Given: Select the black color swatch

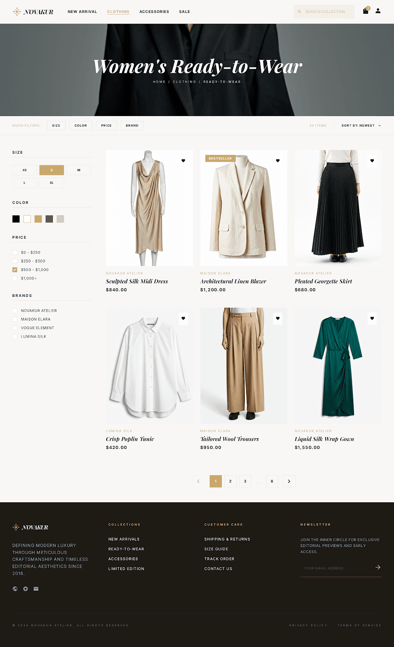Looking at the screenshot, I should click(16, 219).
